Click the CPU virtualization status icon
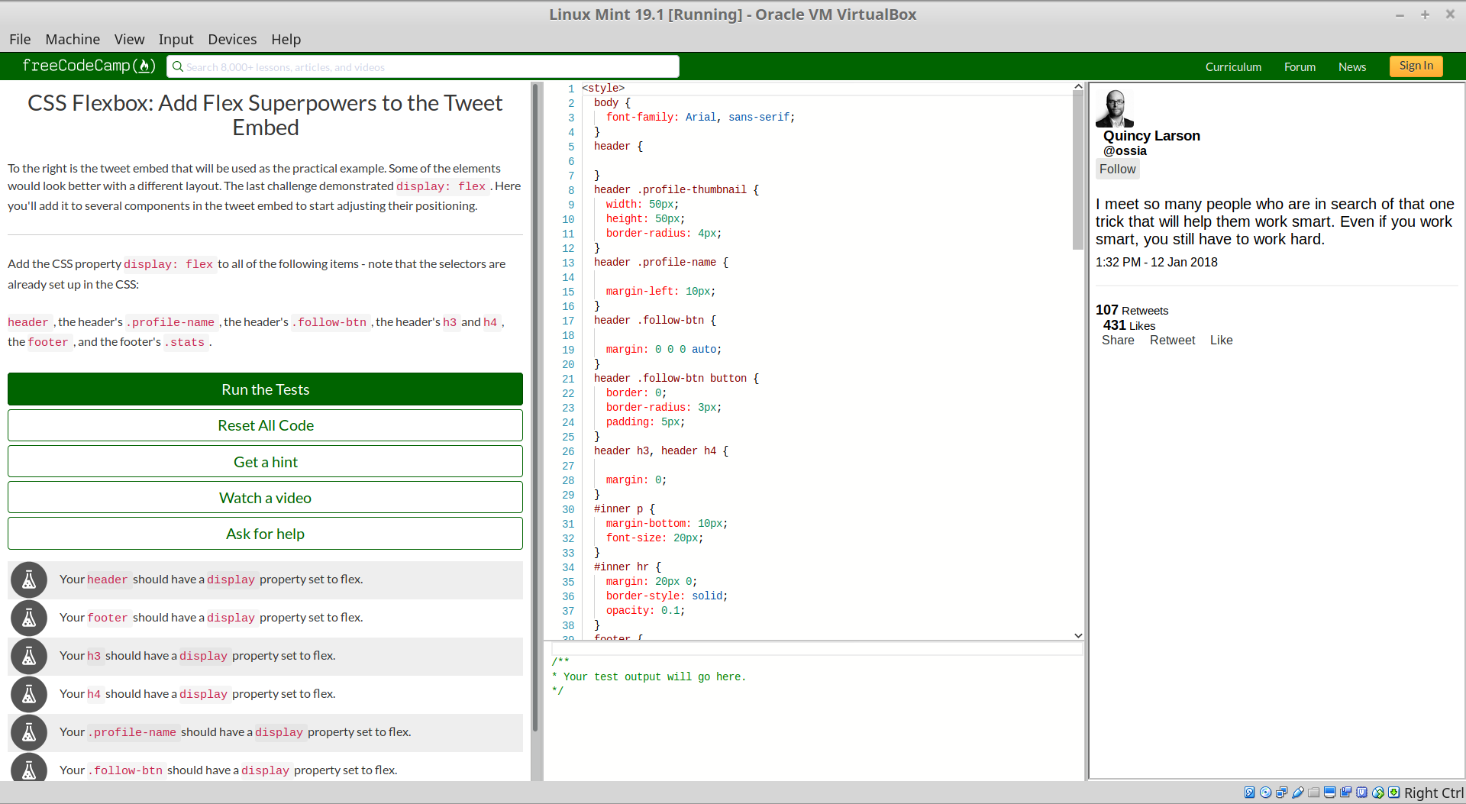Image resolution: width=1466 pixels, height=804 pixels. pos(1361,793)
